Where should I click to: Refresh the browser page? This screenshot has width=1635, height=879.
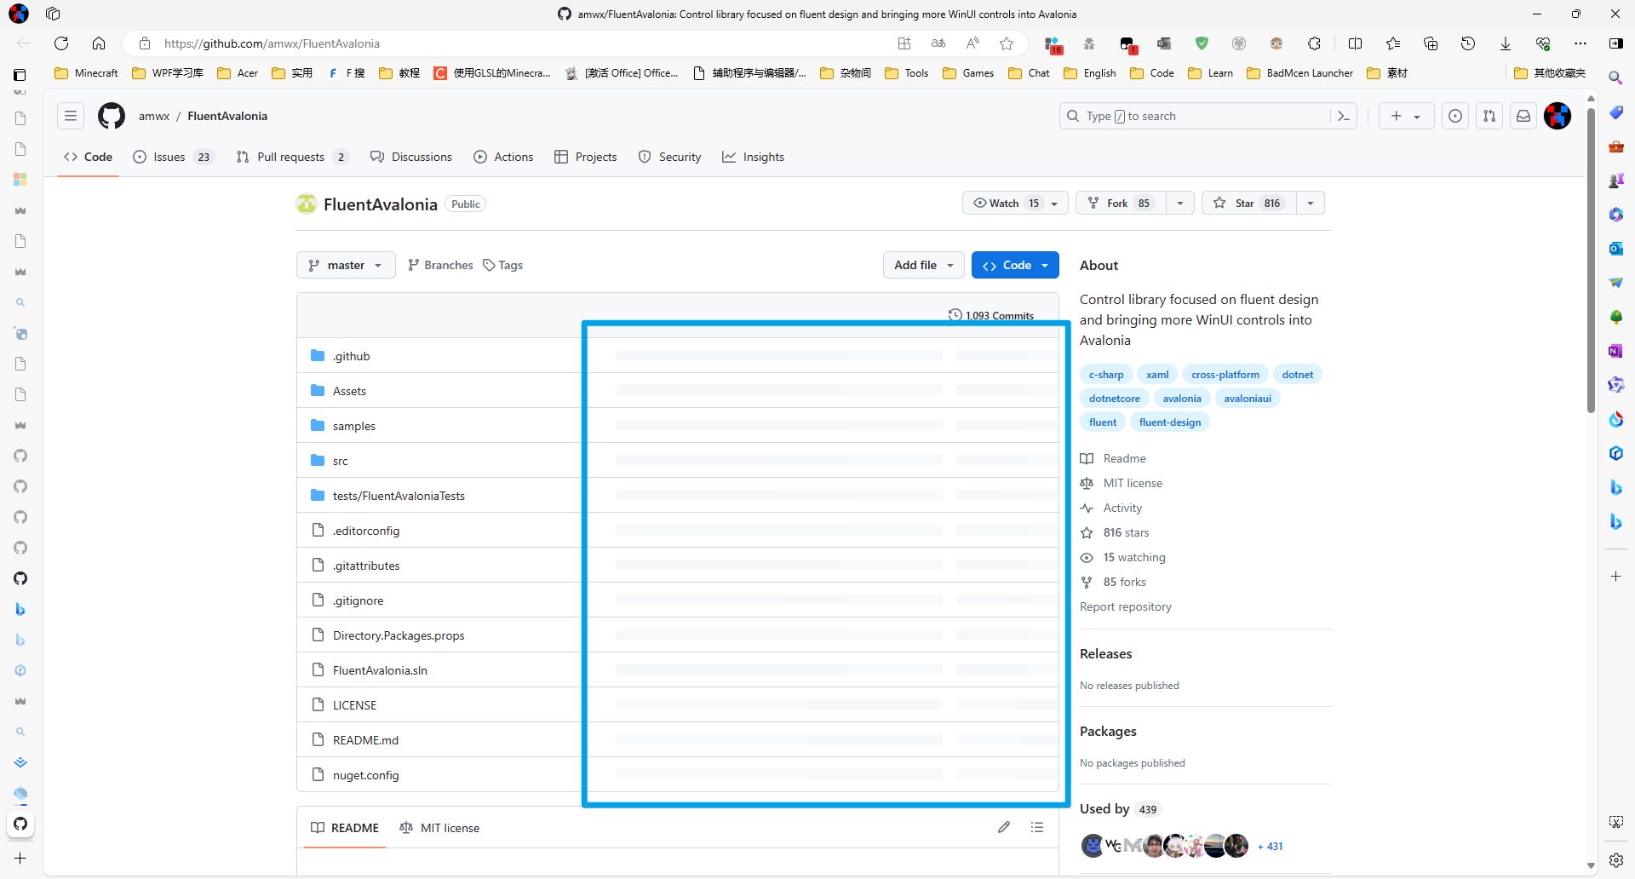point(61,43)
